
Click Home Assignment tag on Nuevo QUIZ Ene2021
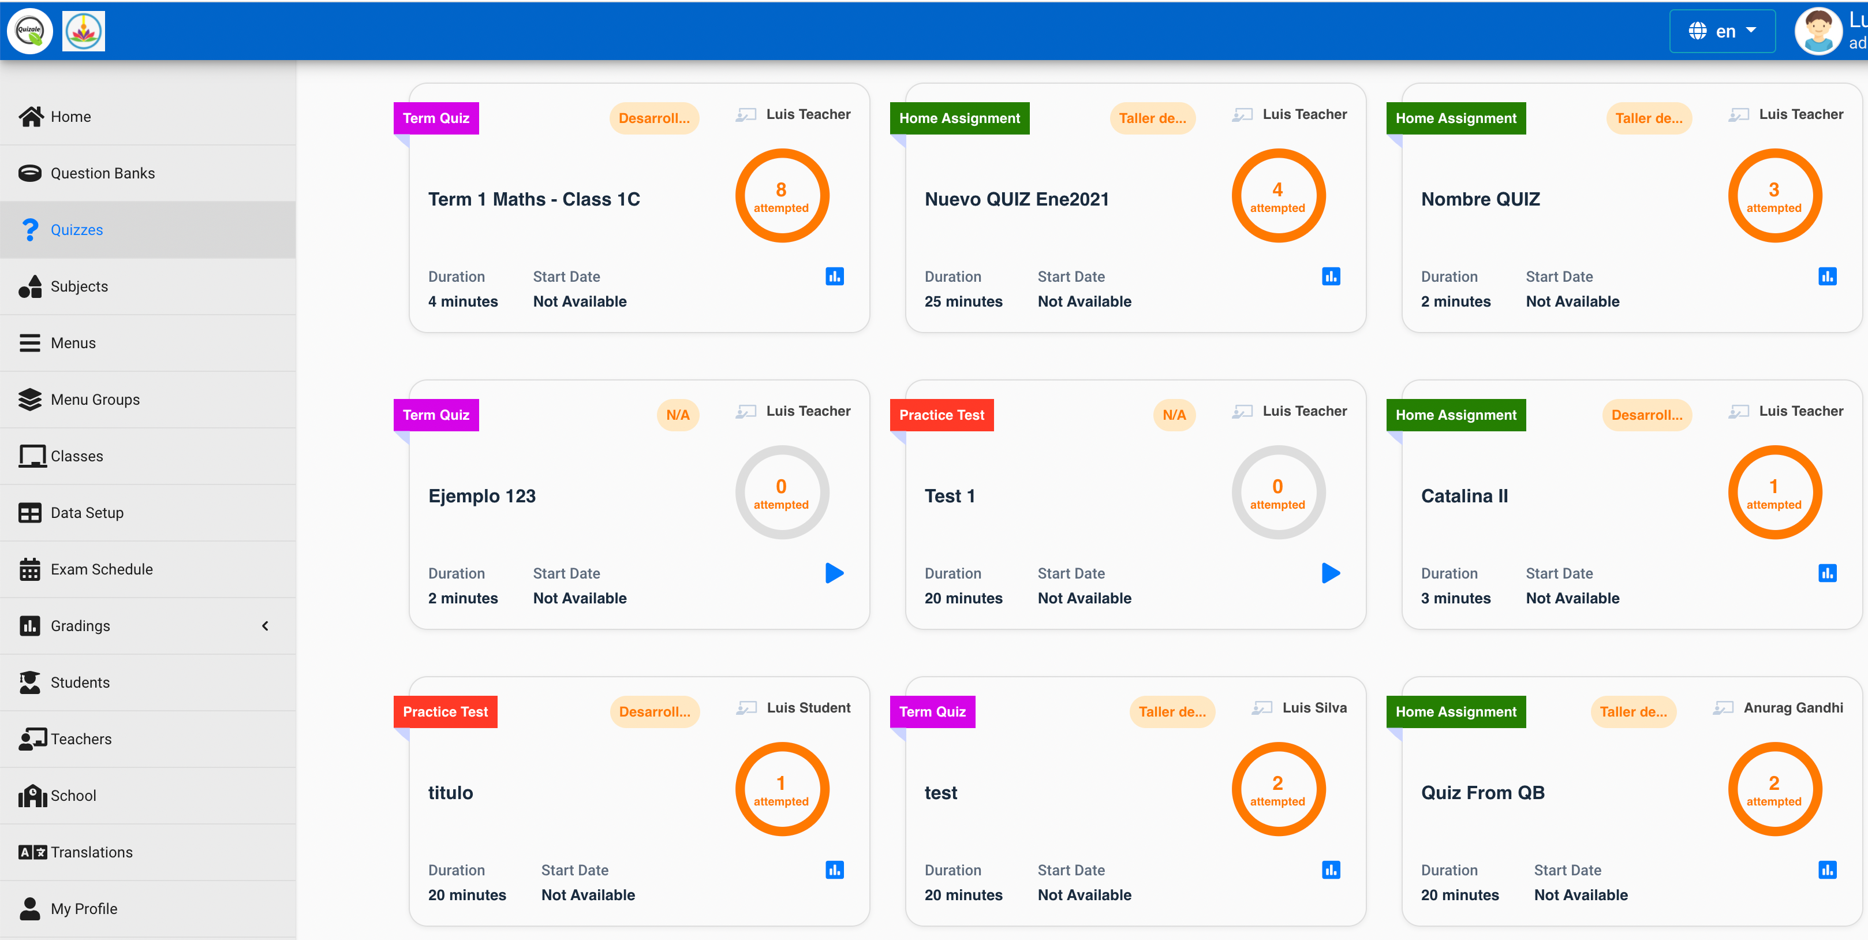[959, 118]
